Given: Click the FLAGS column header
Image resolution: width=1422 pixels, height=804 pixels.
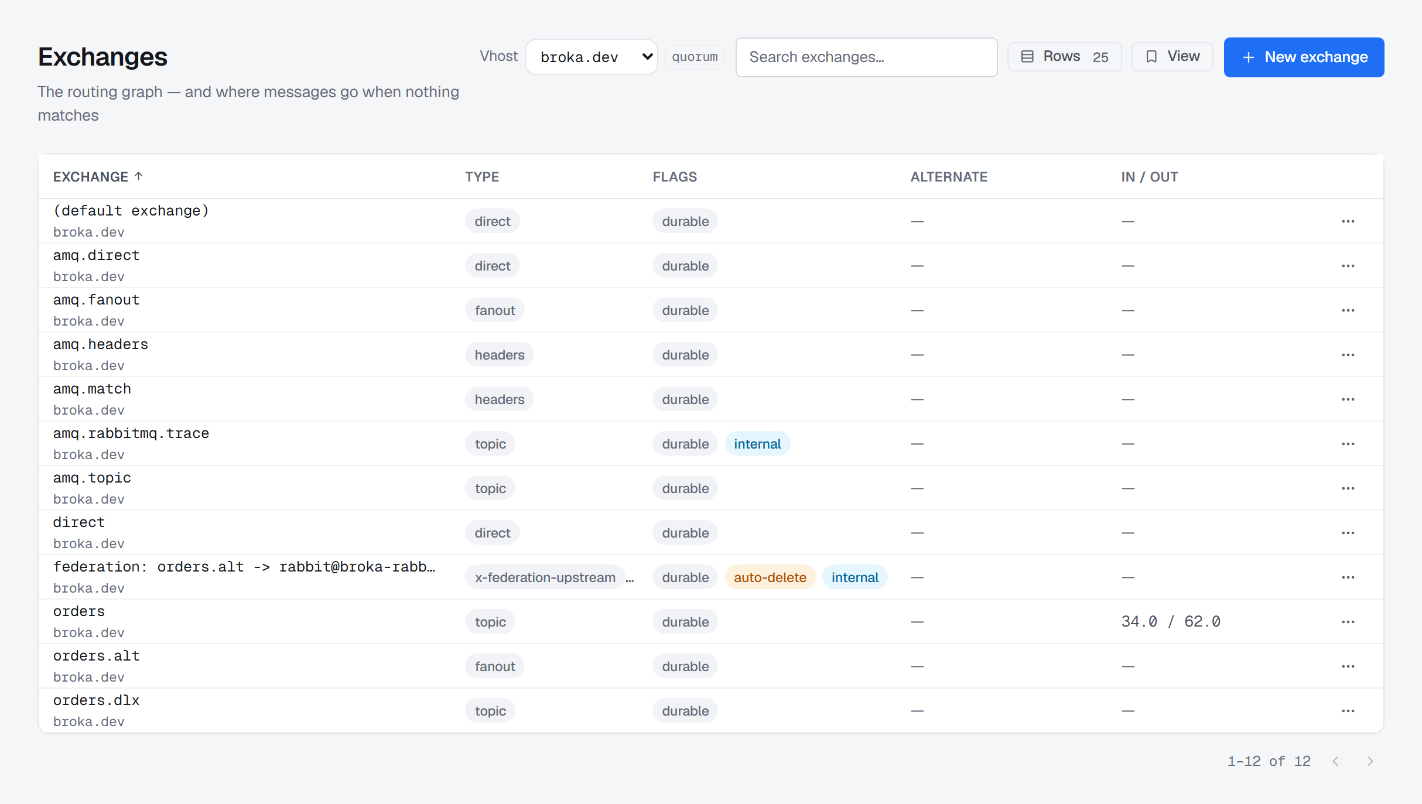Looking at the screenshot, I should tap(675, 177).
